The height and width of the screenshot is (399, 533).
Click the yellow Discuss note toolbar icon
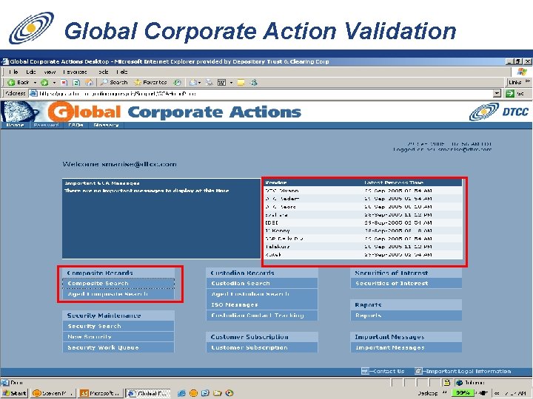pyautogui.click(x=241, y=83)
